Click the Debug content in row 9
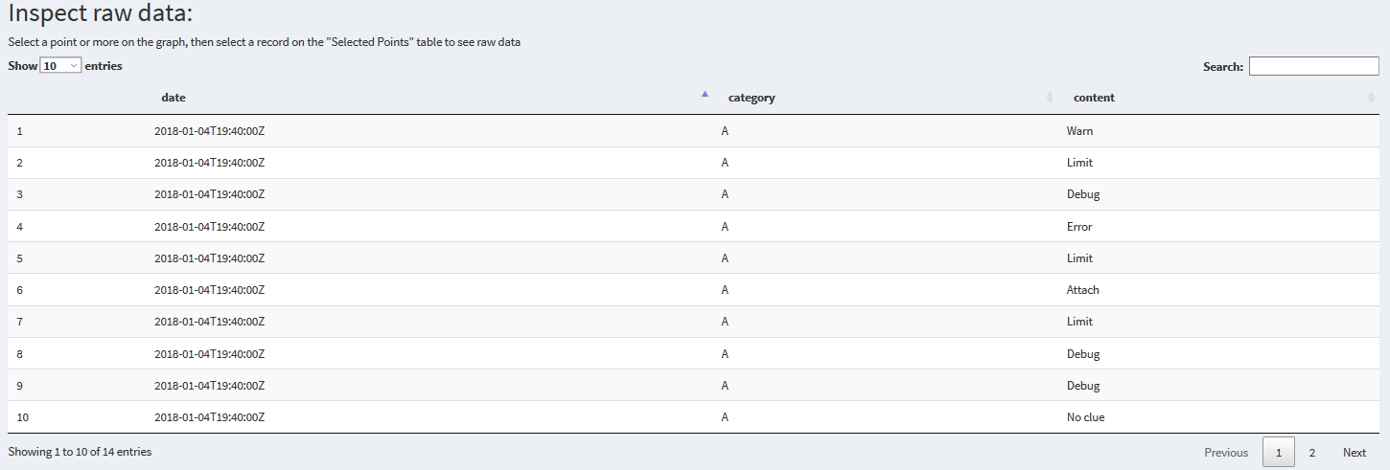 coord(1082,386)
